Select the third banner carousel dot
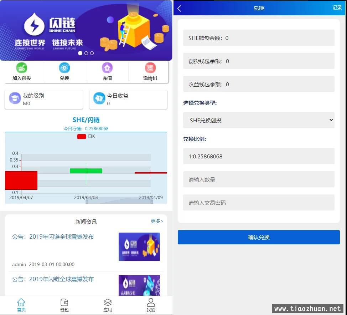 click(x=92, y=53)
